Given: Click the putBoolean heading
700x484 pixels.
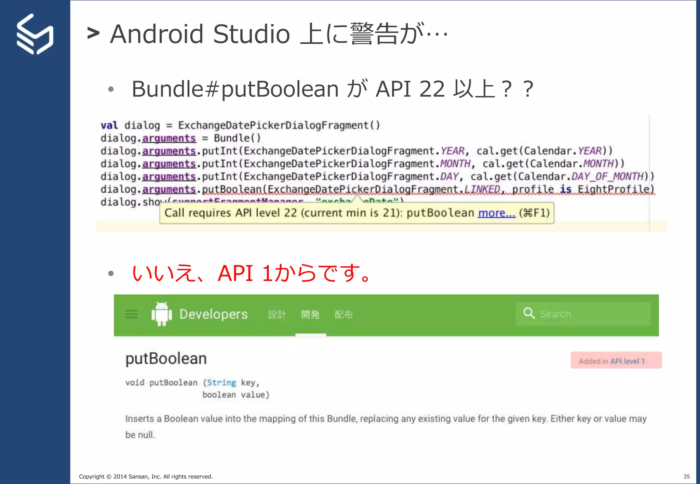Looking at the screenshot, I should [x=166, y=359].
